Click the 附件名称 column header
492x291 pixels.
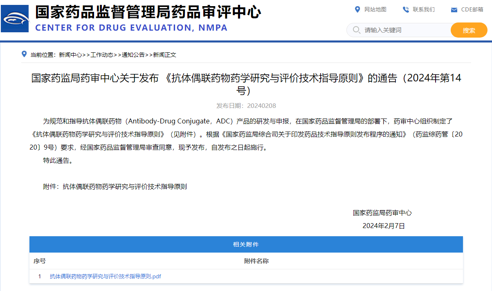[x=256, y=261]
